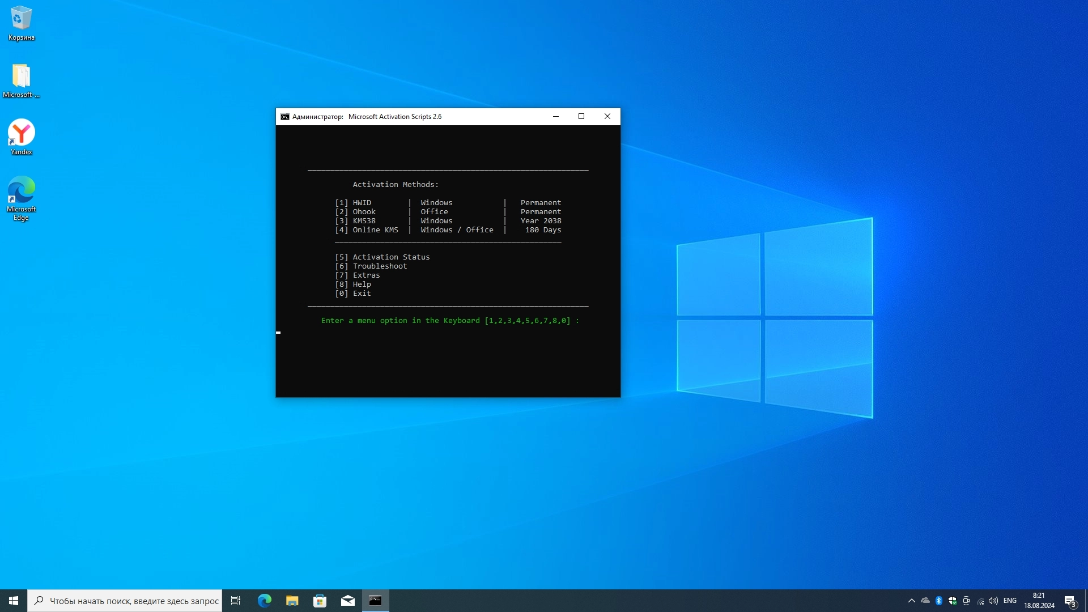Click the Edge icon in the taskbar
Screen dimensions: 1088x612
264,601
